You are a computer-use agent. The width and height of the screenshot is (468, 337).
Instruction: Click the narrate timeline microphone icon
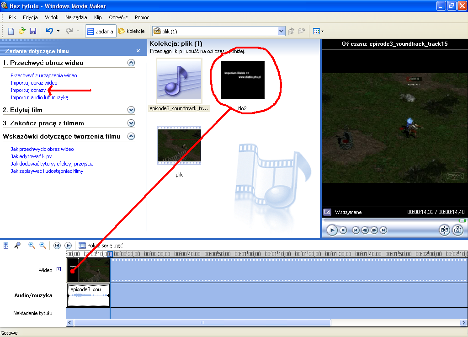(17, 246)
